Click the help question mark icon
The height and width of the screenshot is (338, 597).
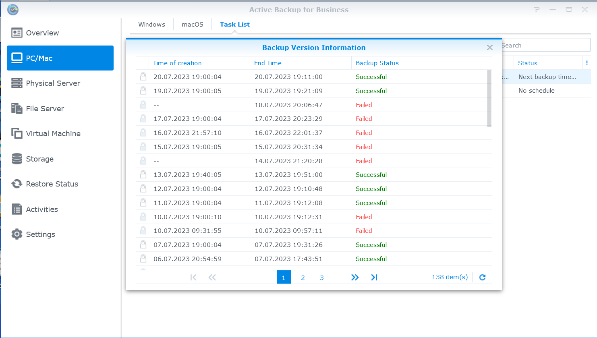coord(537,10)
